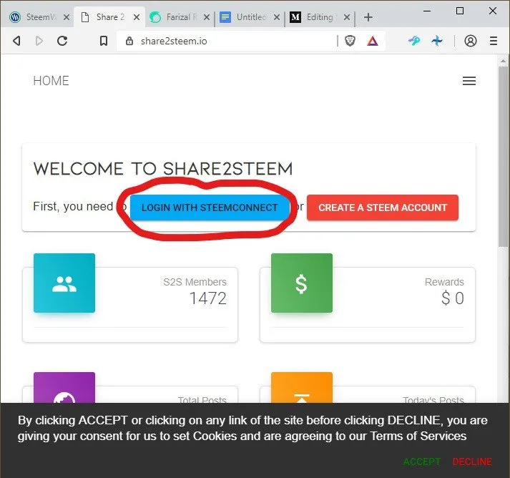This screenshot has width=510, height=478.
Task: Click the teal S2S Members people icon
Action: pyautogui.click(x=64, y=283)
